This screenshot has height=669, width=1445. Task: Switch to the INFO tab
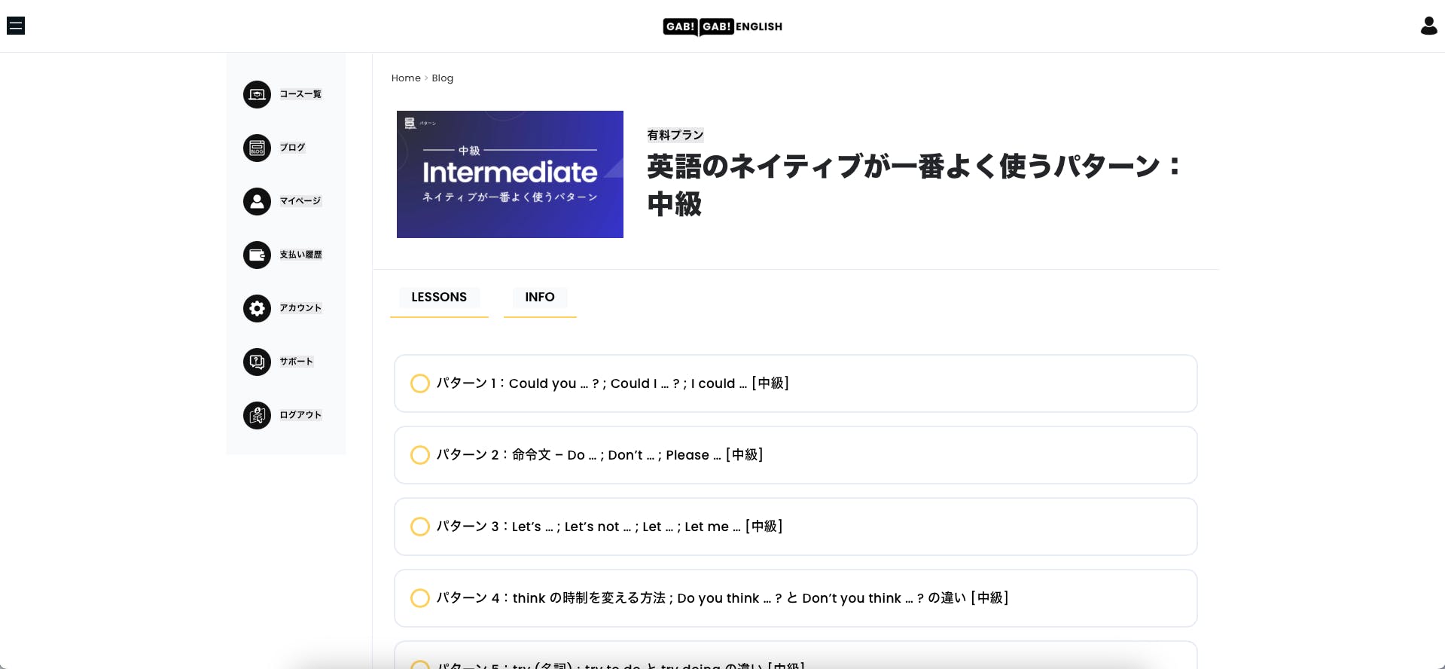pos(539,298)
